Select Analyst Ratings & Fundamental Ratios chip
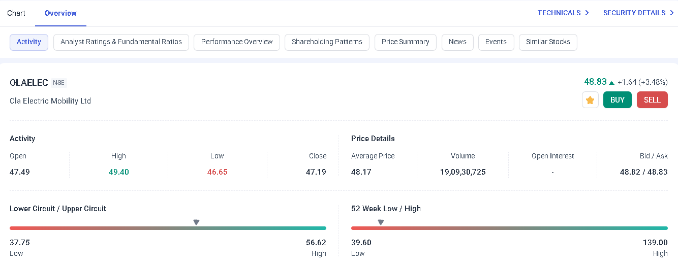 click(121, 42)
